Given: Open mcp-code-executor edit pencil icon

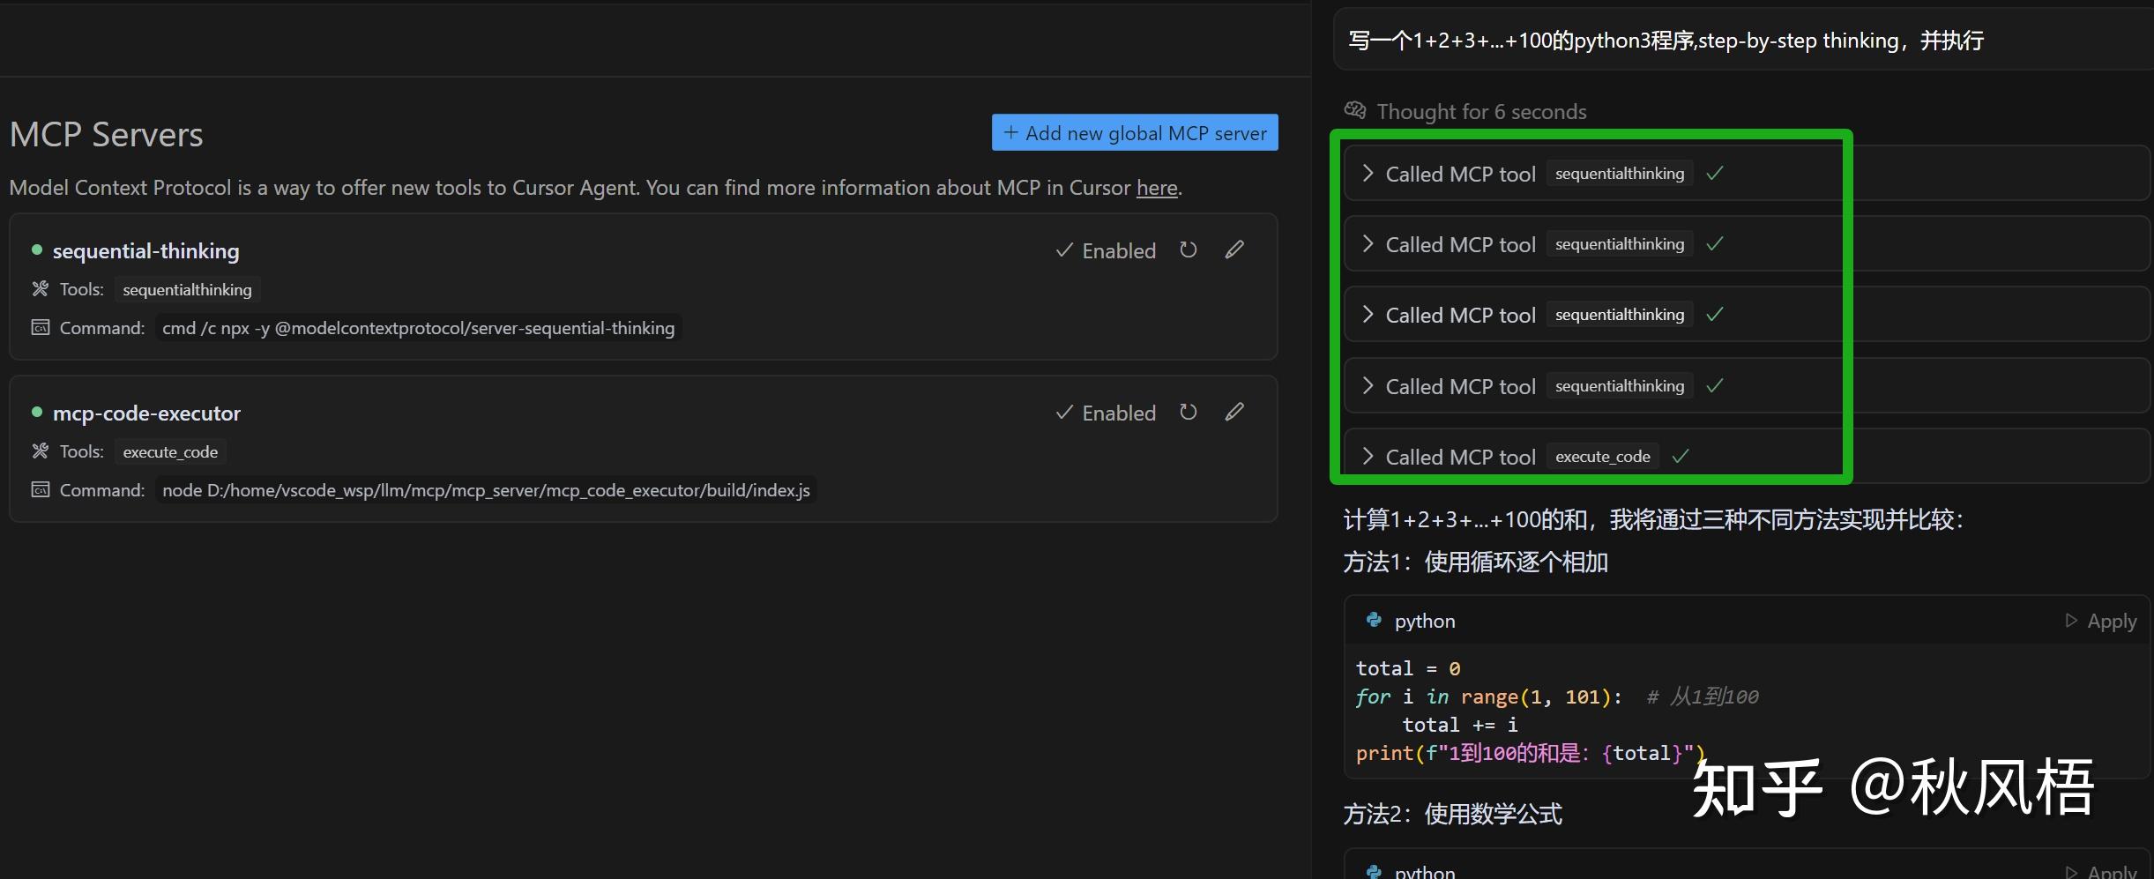Looking at the screenshot, I should click(x=1234, y=411).
